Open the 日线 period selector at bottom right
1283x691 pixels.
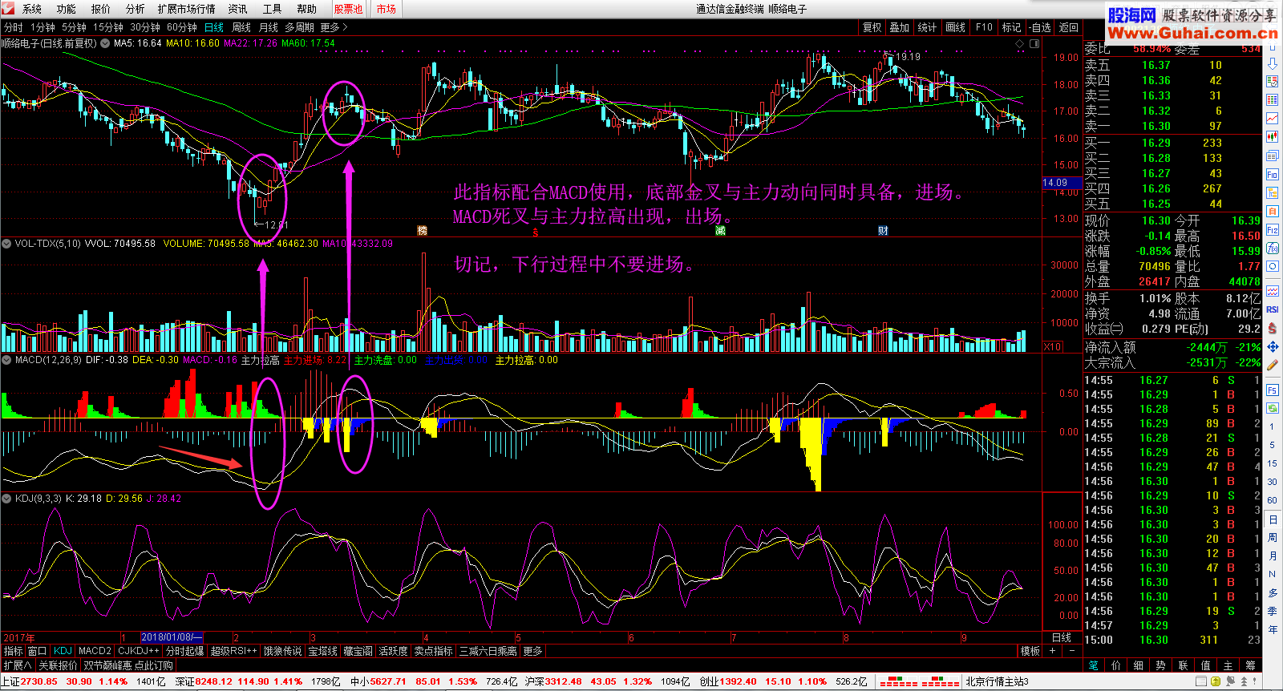coord(1062,637)
